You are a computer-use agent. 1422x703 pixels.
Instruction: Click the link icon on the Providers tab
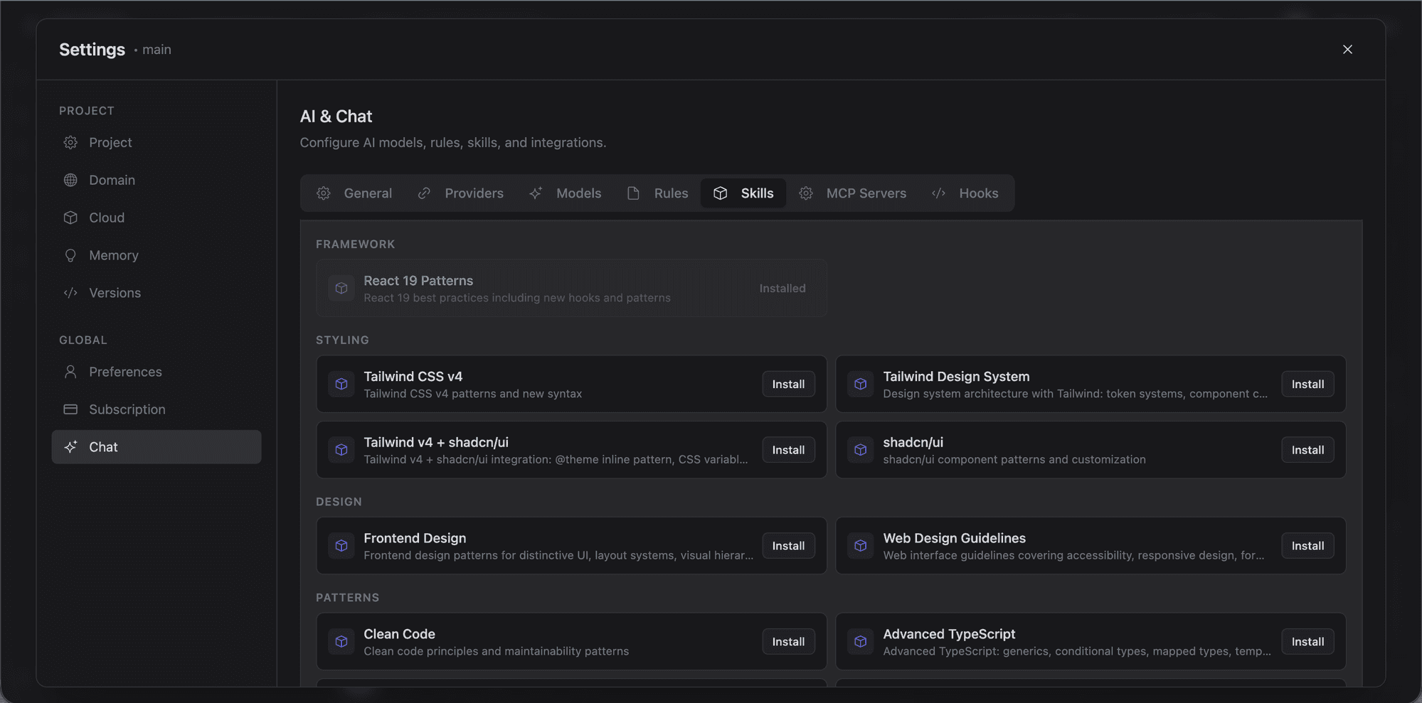tap(424, 193)
